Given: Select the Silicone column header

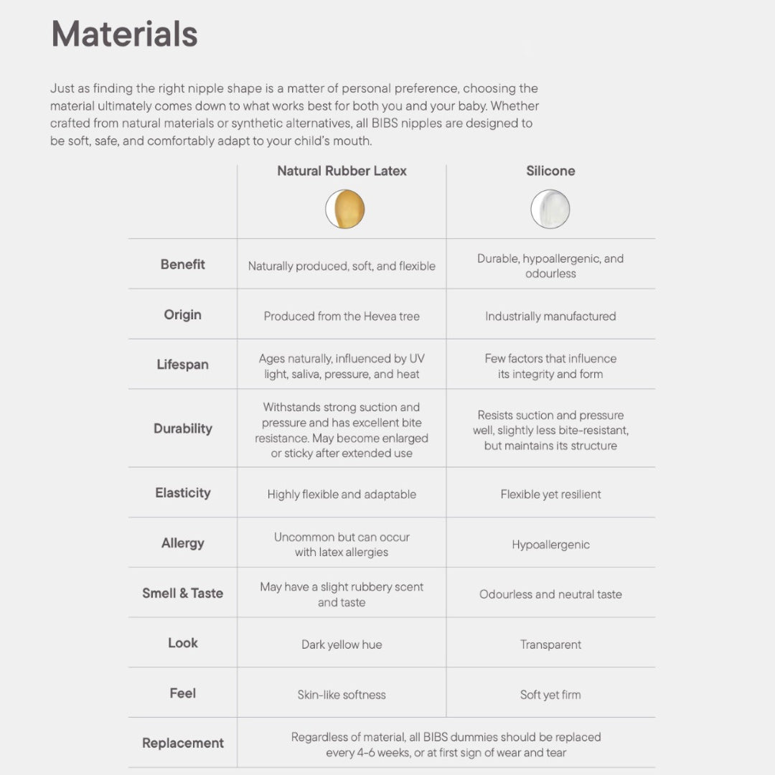Looking at the screenshot, I should (x=550, y=171).
